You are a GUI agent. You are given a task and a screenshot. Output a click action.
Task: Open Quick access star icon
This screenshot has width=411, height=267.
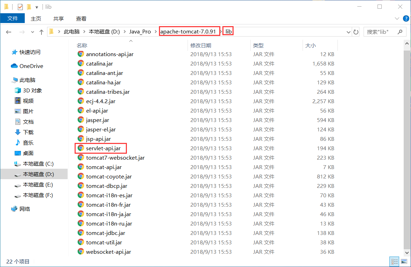tap(14, 52)
